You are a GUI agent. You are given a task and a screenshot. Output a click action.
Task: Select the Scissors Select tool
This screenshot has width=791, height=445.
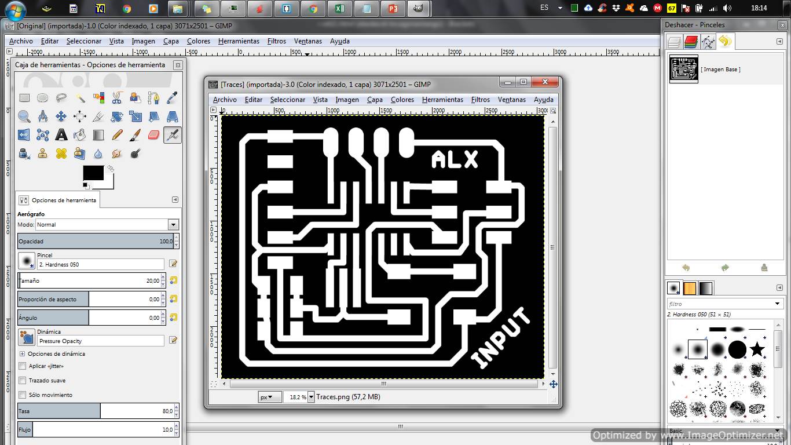(117, 98)
